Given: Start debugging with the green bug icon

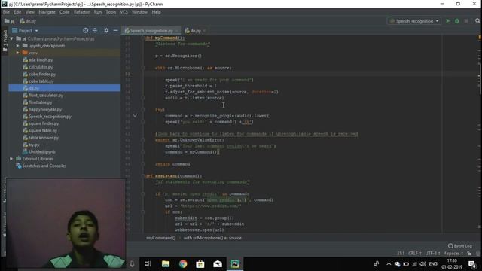Looking at the screenshot, I should tap(457, 21).
